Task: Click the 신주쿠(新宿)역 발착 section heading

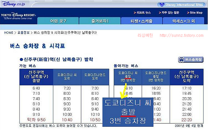Action: [x=56, y=59]
